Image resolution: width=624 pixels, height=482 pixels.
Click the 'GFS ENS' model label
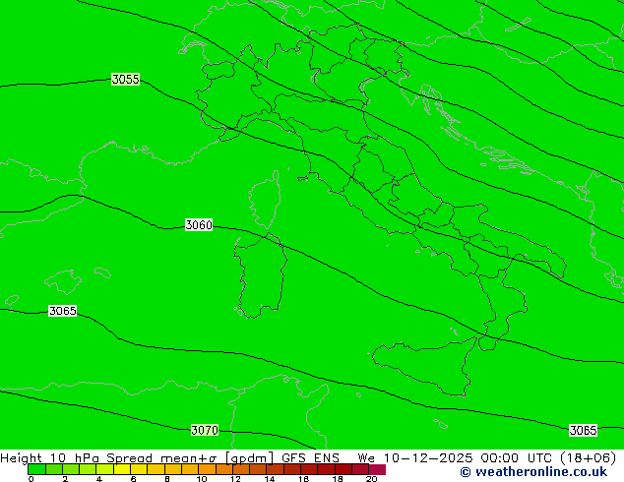310,458
